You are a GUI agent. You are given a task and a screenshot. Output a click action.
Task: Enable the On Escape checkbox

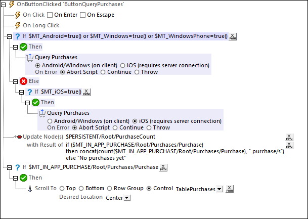[x=83, y=15]
